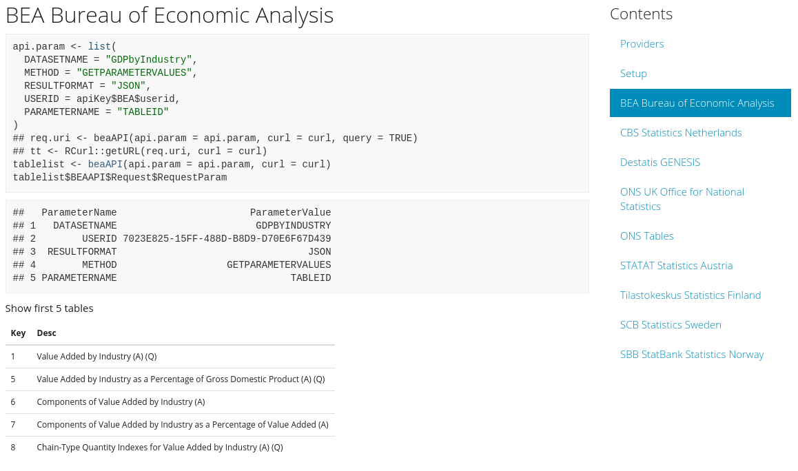Click the "GETPARAMETERVALUES" string in the code
The width and height of the screenshot is (798, 471).
click(x=134, y=73)
